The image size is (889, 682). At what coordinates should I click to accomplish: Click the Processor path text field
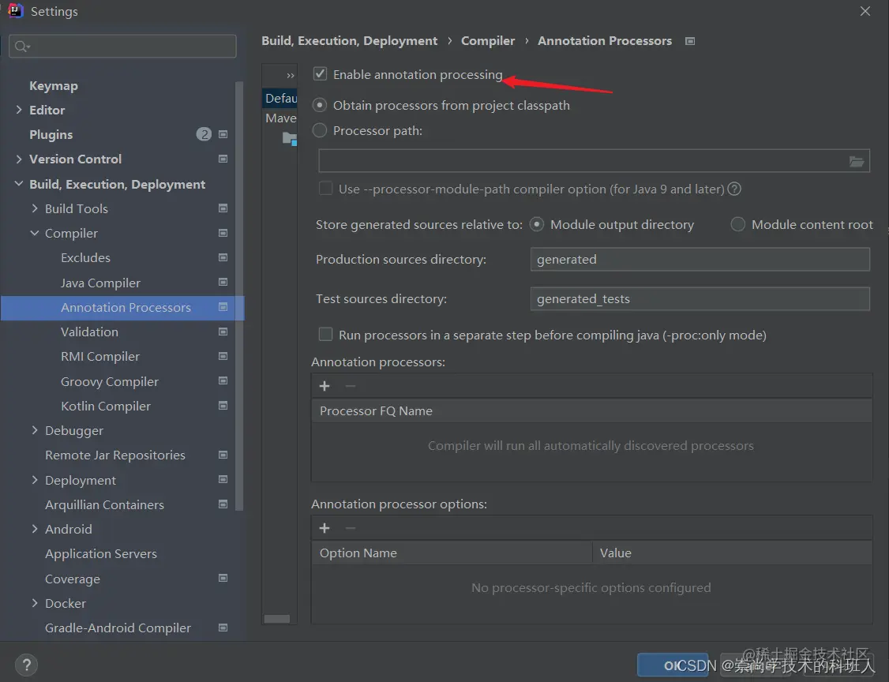pyautogui.click(x=594, y=161)
